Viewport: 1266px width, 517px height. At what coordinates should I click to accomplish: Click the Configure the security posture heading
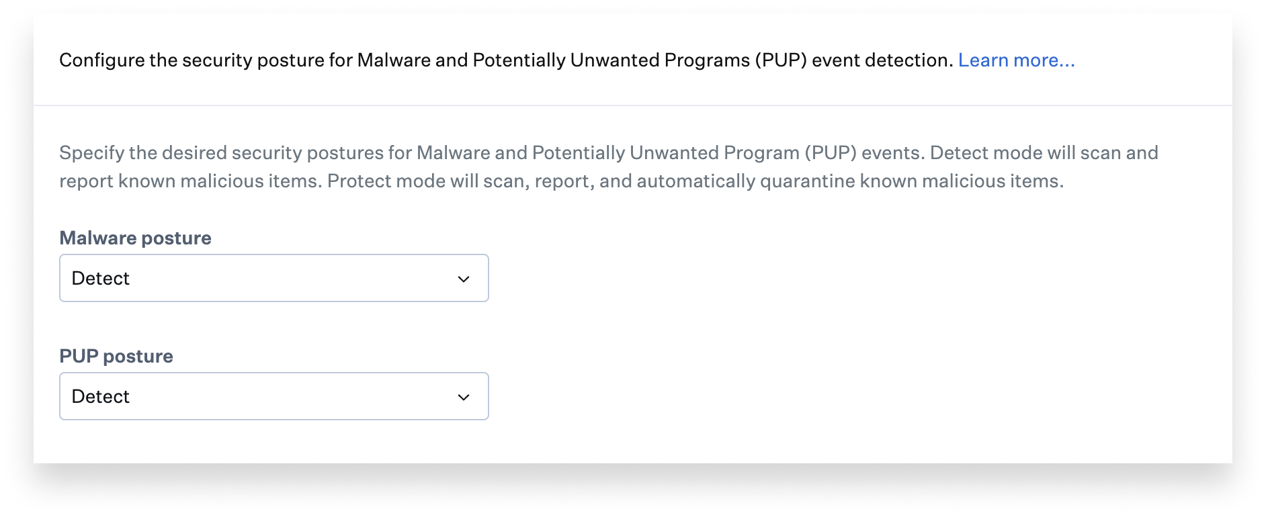(202, 60)
